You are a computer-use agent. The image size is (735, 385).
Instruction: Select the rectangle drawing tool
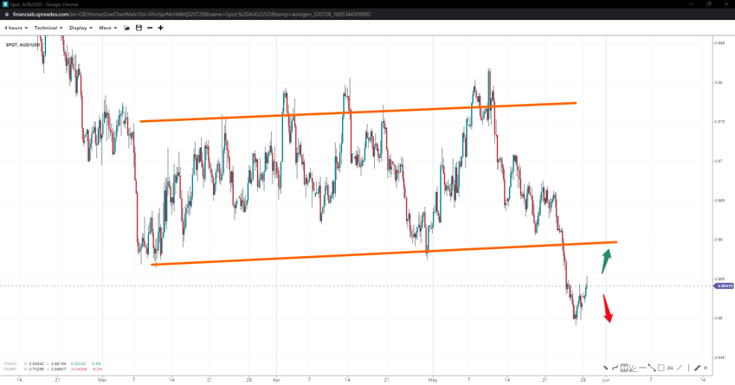[661, 368]
